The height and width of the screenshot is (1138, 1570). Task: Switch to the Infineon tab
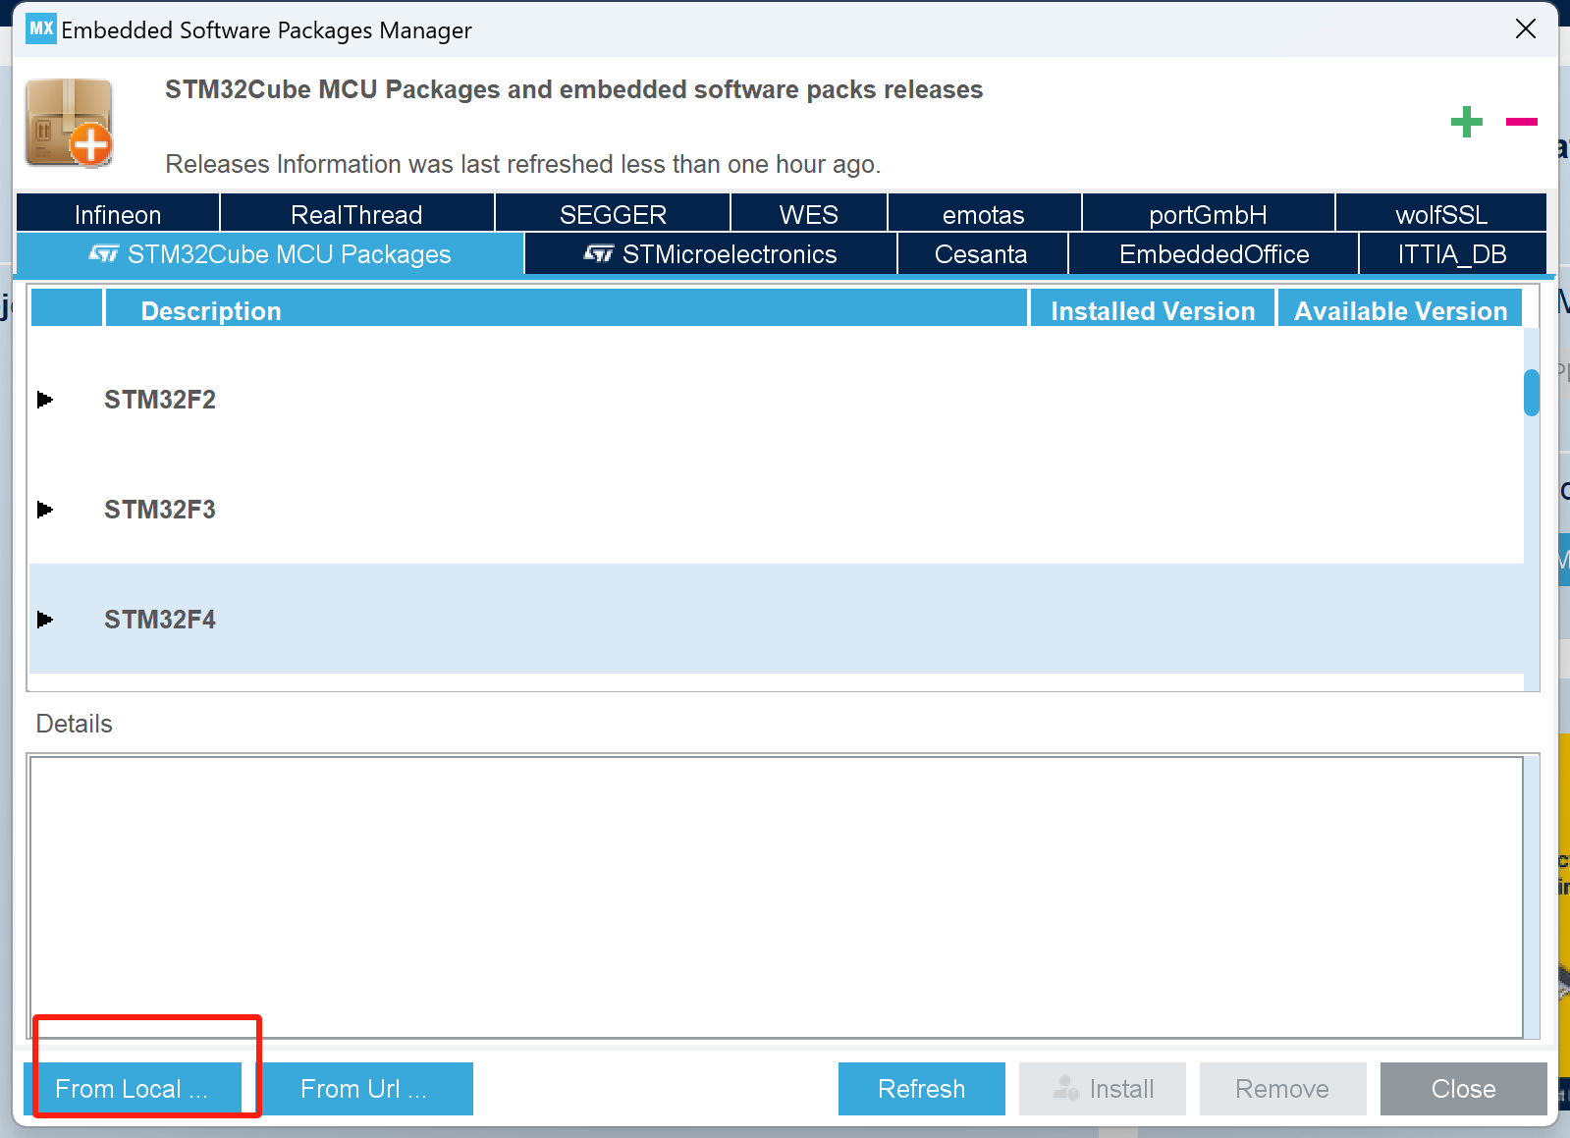(x=118, y=214)
